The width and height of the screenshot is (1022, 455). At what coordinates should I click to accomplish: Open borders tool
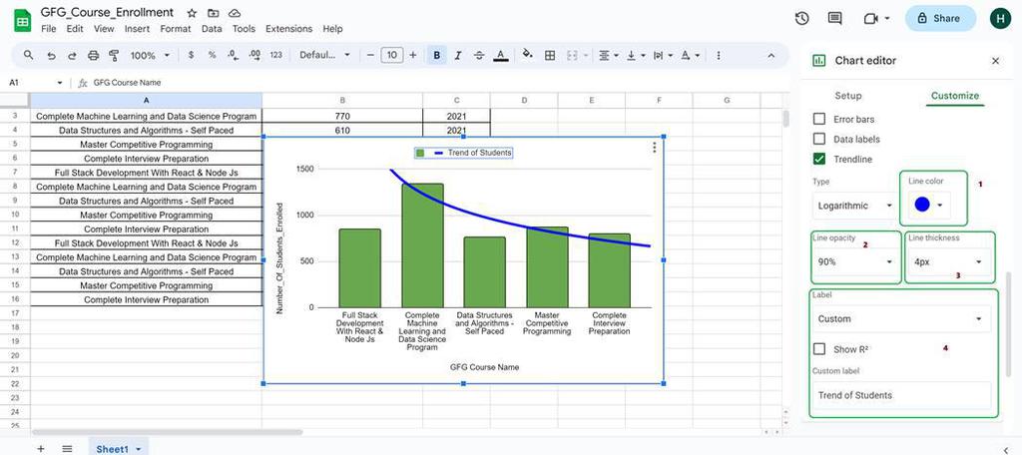[550, 56]
